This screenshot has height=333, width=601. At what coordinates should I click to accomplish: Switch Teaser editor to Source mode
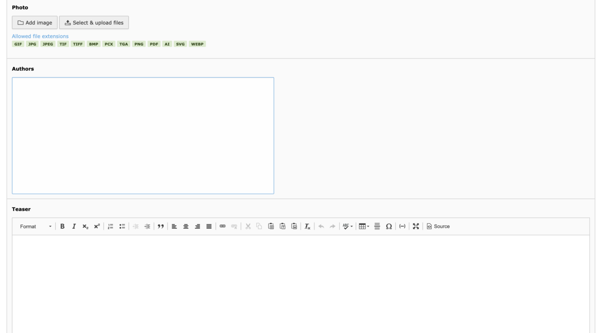[x=438, y=226]
